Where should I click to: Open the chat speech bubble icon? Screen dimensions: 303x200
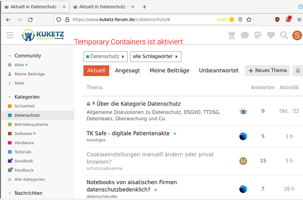[x=245, y=36]
